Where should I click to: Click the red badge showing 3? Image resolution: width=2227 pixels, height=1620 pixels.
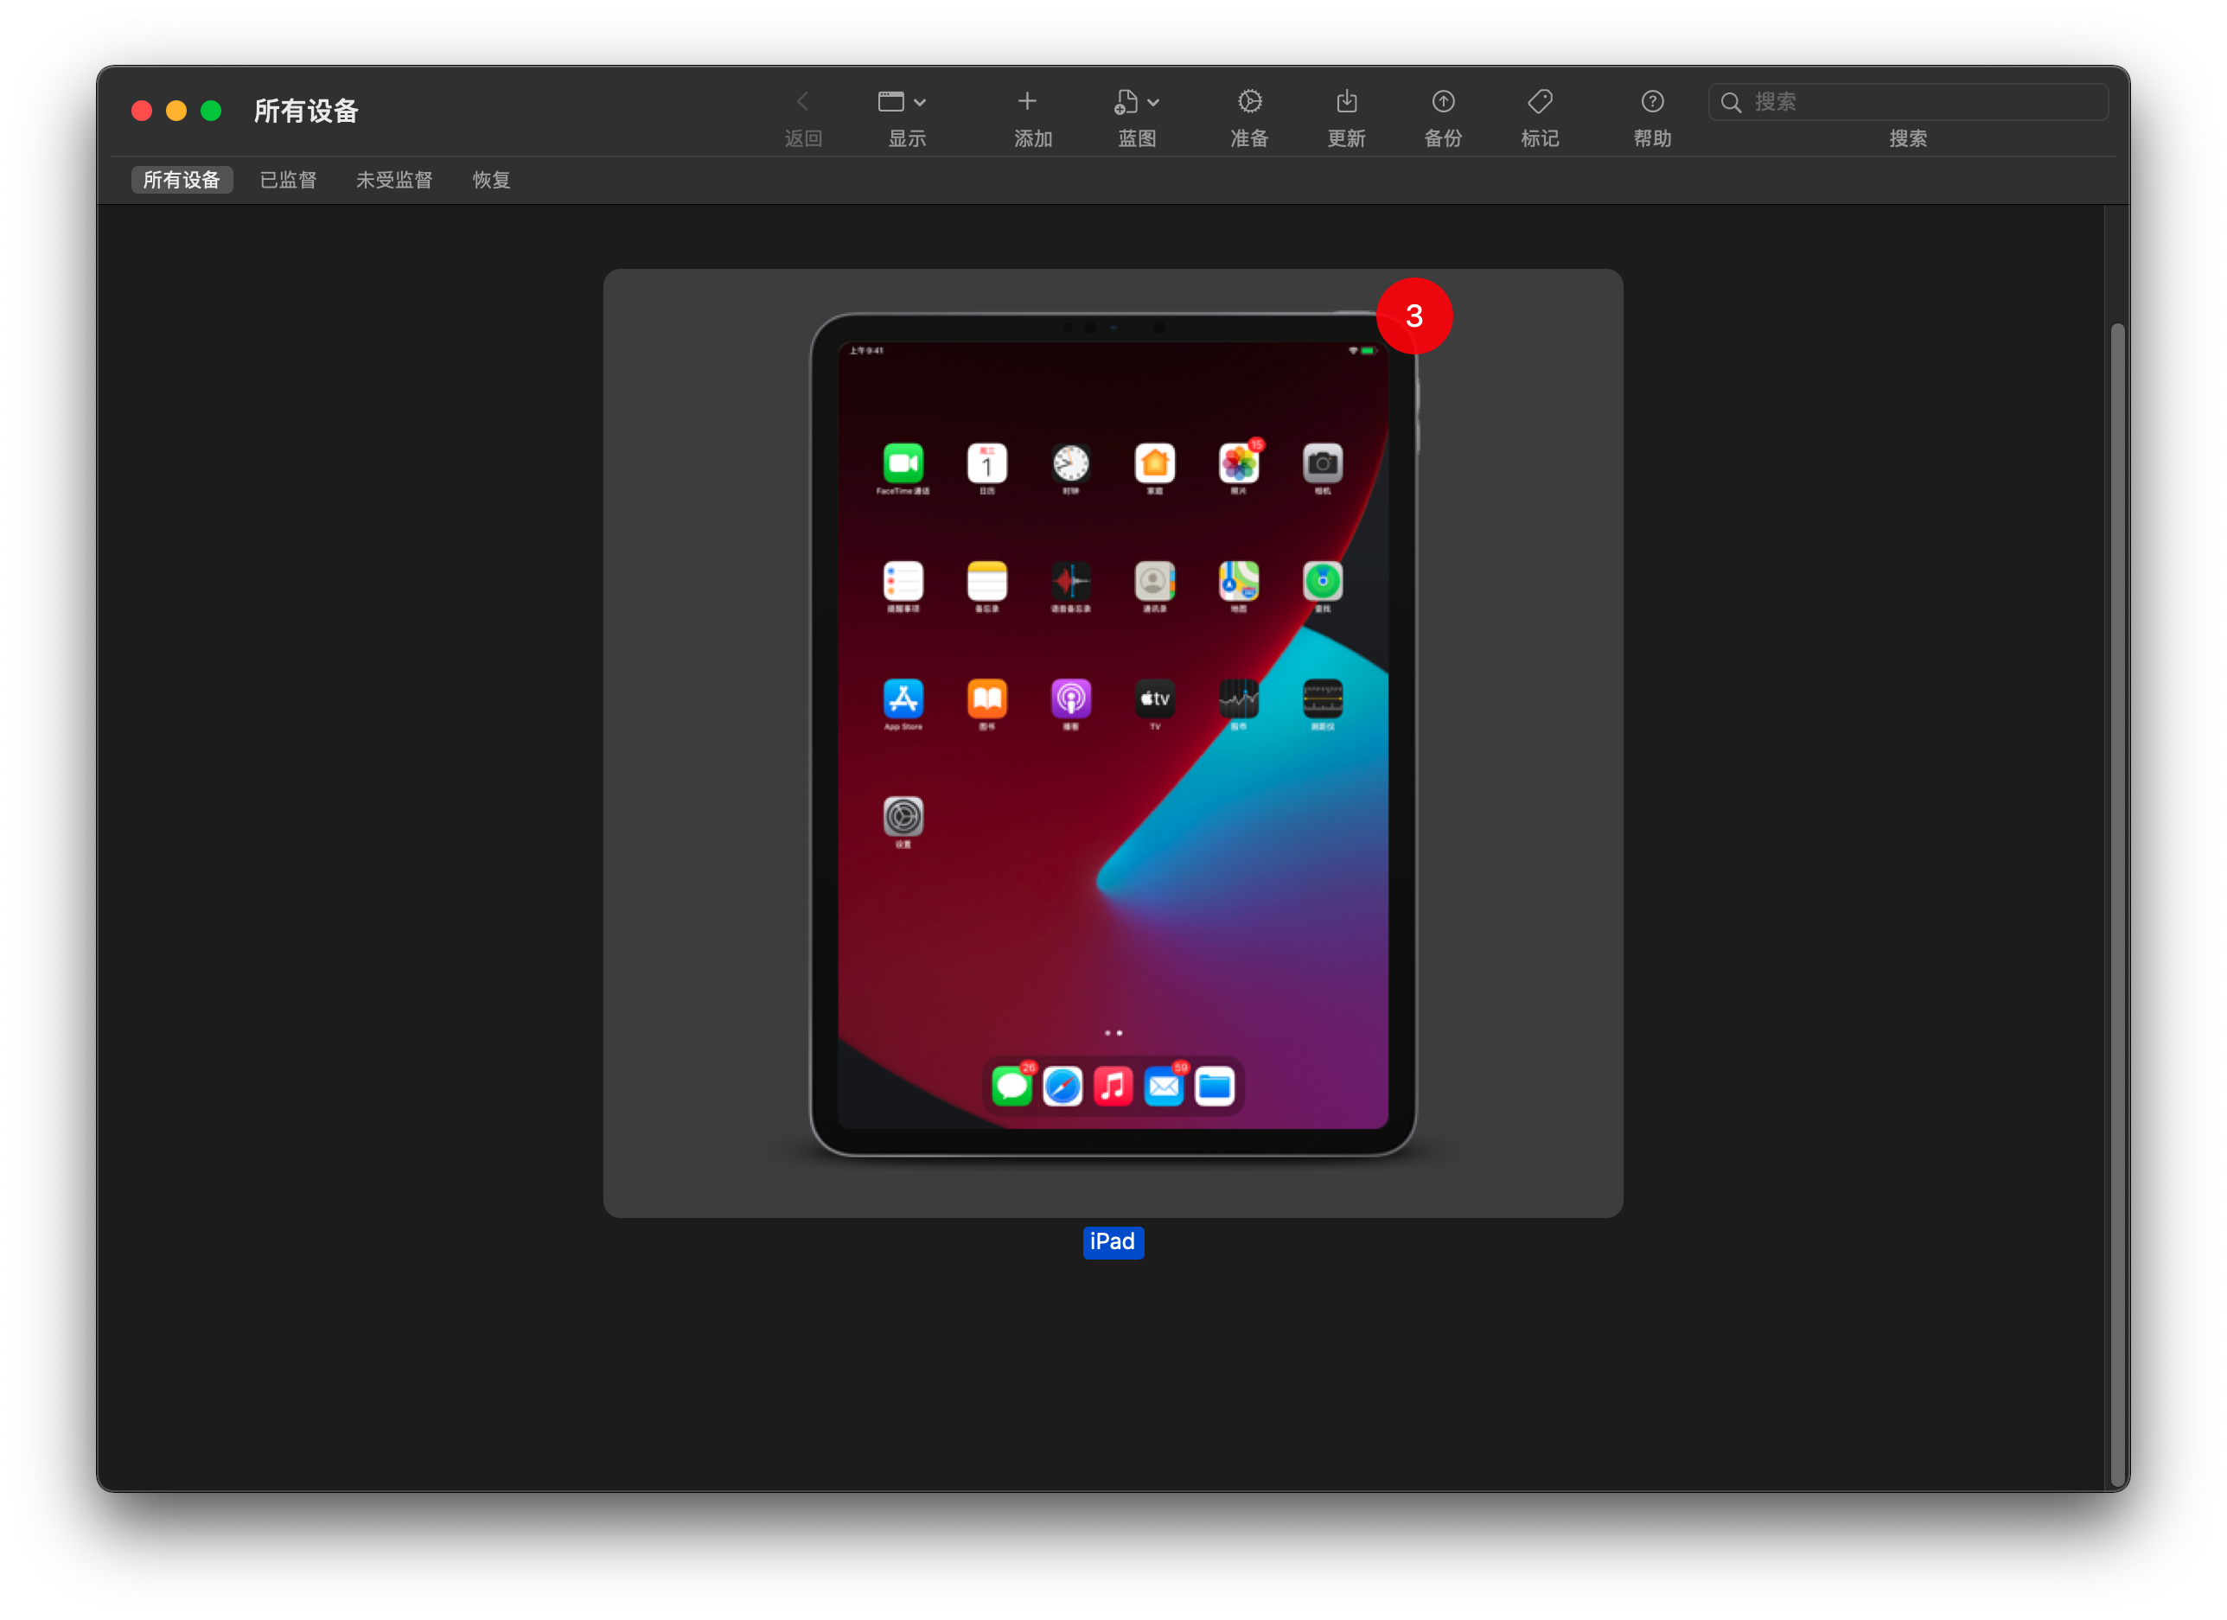pyautogui.click(x=1414, y=316)
